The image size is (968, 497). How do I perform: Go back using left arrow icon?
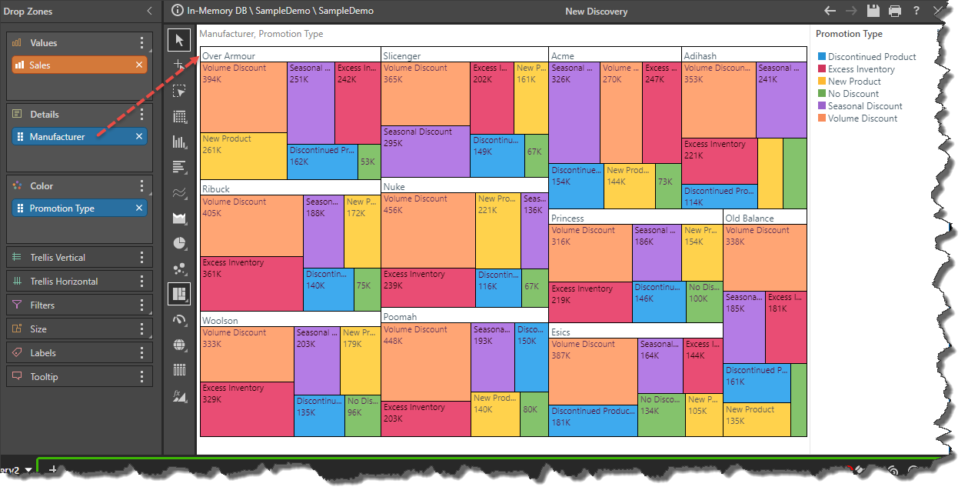click(x=830, y=11)
